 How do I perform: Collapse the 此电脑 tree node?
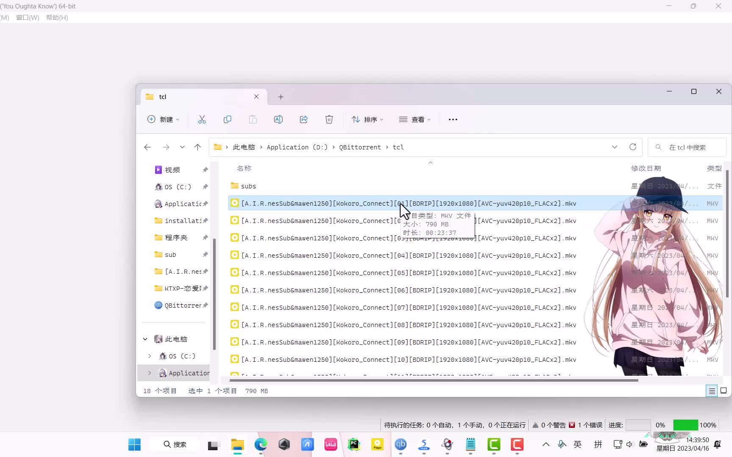pos(145,339)
